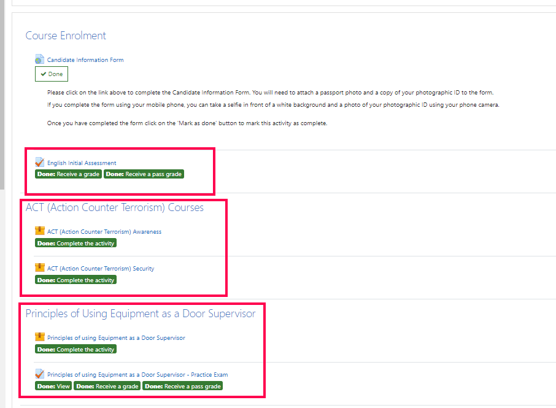Open Principles of using Equipment as a Door Supervisor activity
The image size is (556, 408).
tap(116, 338)
